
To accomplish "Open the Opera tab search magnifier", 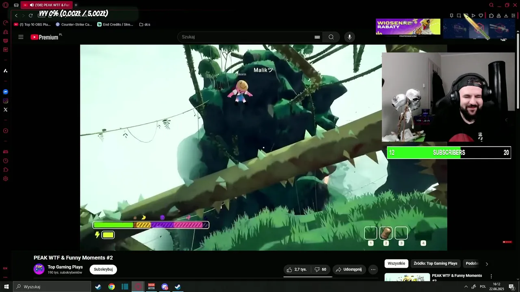I will point(491,5).
